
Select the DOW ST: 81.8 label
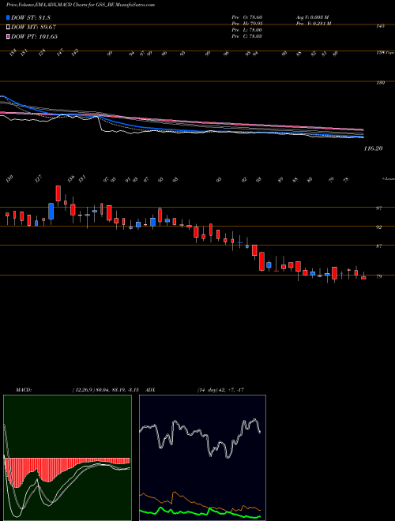pos(31,17)
